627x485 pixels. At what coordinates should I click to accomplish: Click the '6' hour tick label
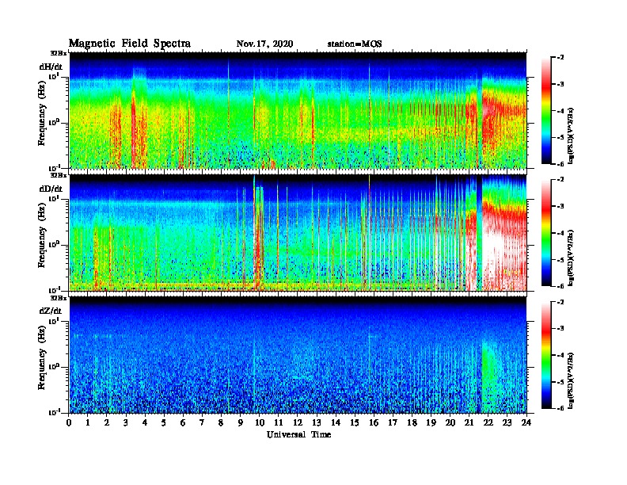point(183,423)
